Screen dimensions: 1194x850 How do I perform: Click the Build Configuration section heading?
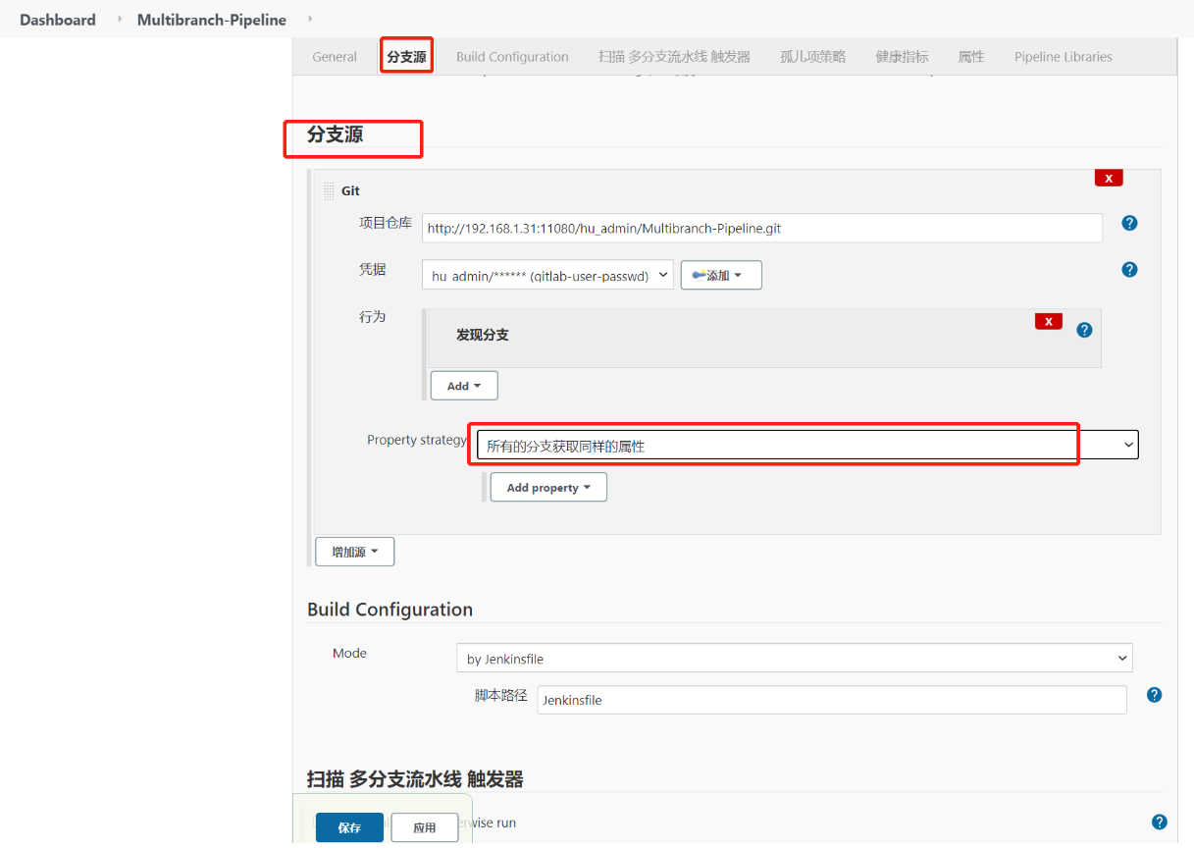tap(389, 610)
